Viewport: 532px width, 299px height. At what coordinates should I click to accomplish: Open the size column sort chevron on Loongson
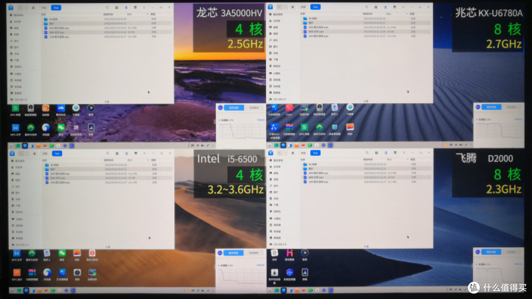coord(148,14)
